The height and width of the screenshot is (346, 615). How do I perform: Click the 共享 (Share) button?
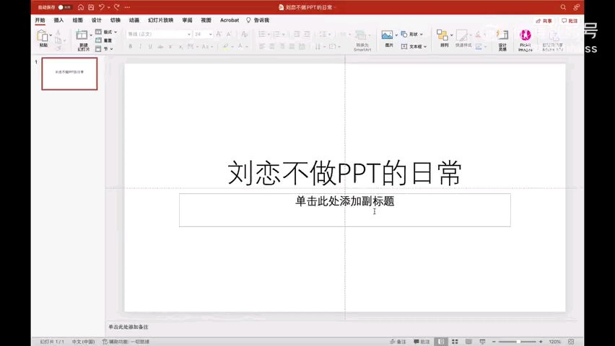[544, 21]
